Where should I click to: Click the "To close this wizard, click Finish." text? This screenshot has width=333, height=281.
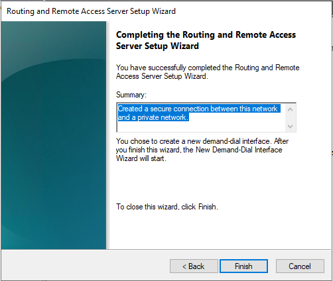167,207
